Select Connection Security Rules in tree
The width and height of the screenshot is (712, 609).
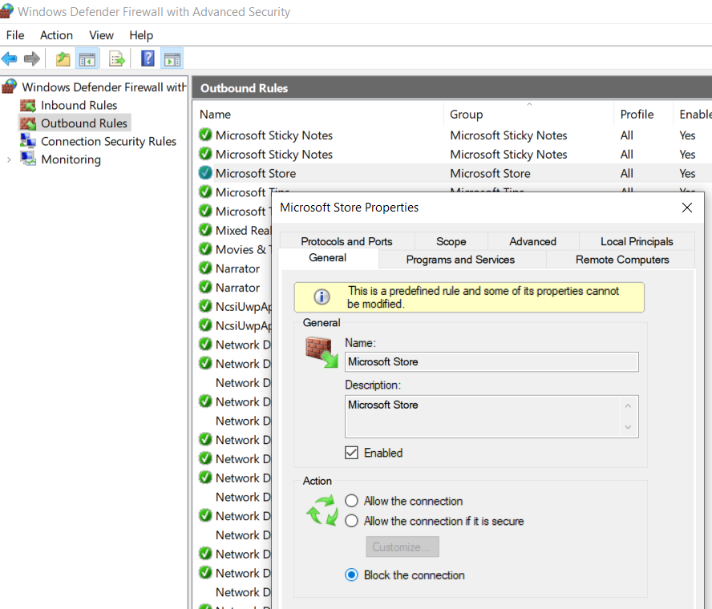pos(108,142)
